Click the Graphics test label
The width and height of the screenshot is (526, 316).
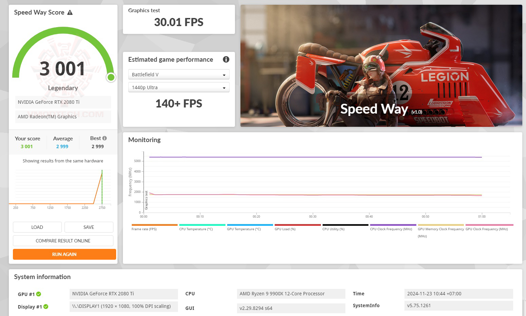tap(144, 11)
